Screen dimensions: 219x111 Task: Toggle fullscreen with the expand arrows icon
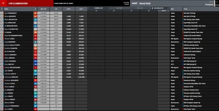217,2
